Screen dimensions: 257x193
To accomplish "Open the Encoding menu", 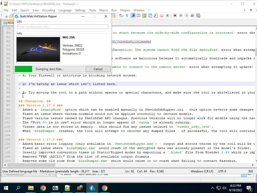I will point(49,10).
